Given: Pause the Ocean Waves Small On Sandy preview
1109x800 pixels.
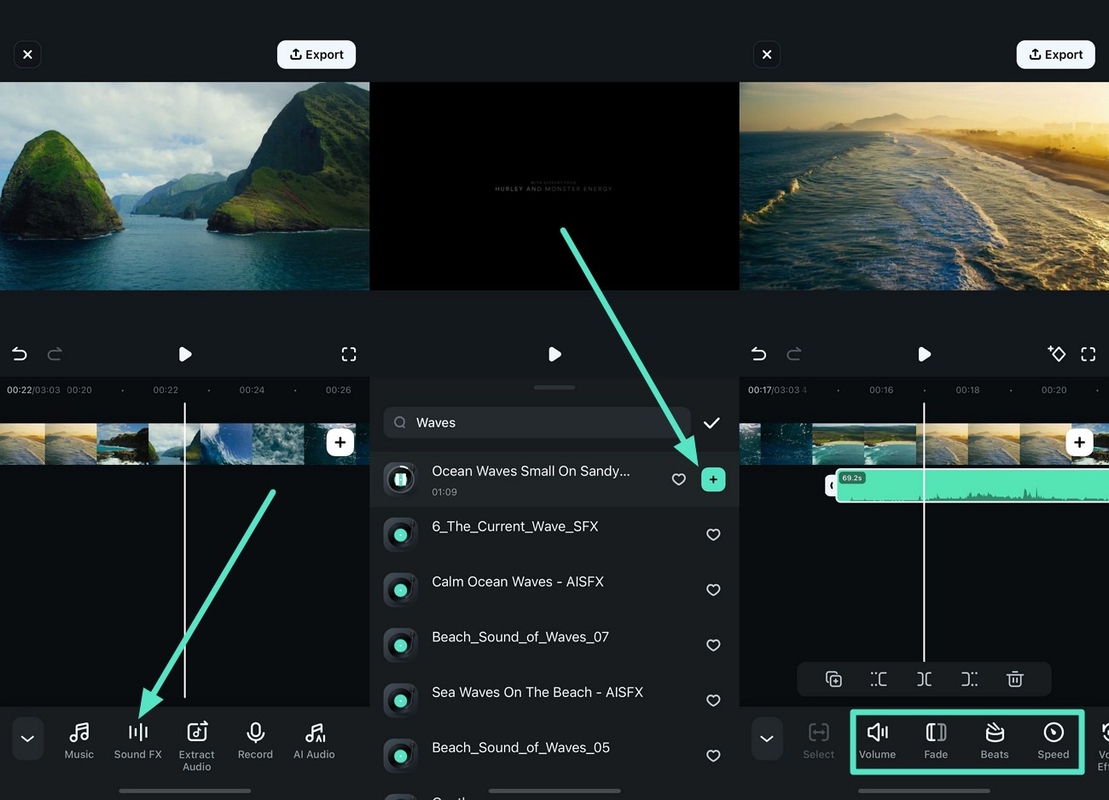Looking at the screenshot, I should (x=400, y=479).
